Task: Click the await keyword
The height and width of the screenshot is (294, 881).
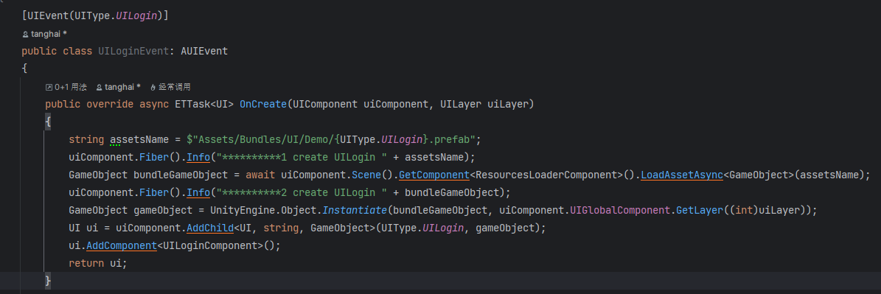Action: click(260, 175)
